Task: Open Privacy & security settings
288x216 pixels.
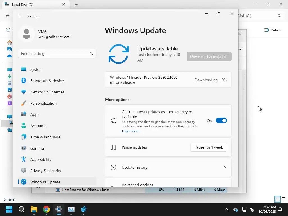Action: [x=57, y=171]
